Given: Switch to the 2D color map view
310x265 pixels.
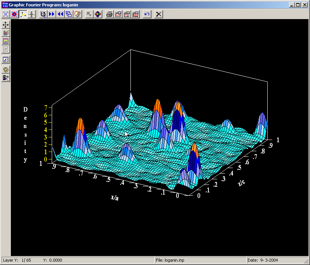Looking at the screenshot, I should coord(14,14).
